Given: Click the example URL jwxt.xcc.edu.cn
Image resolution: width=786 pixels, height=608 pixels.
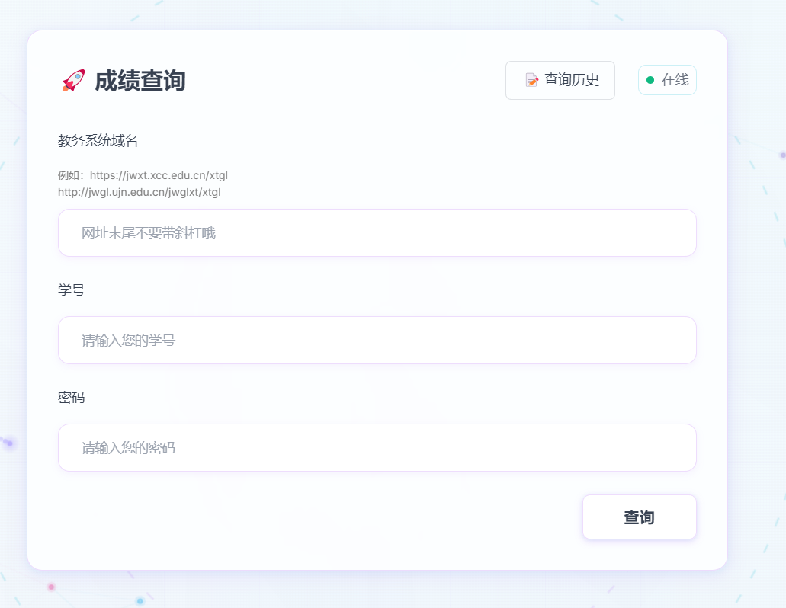Looking at the screenshot, I should [159, 175].
